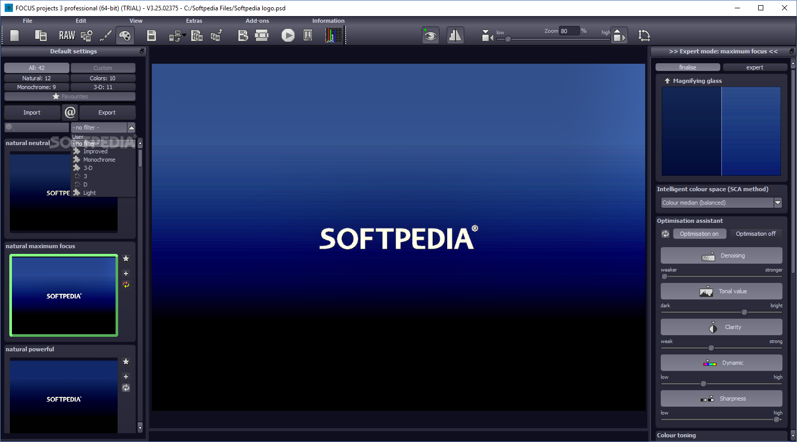Click the new blank project icon
The image size is (797, 442).
click(15, 35)
